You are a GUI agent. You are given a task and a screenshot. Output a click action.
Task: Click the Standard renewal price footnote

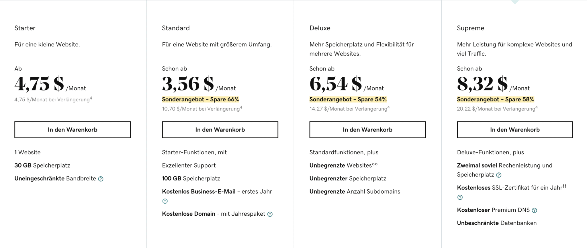click(241, 107)
